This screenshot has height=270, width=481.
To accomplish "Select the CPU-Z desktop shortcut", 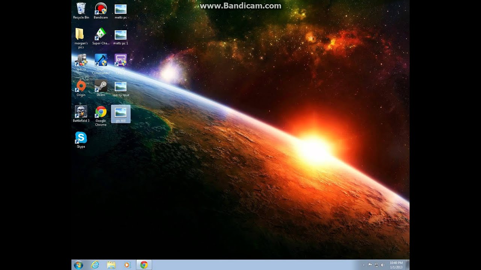I will 120,64.
